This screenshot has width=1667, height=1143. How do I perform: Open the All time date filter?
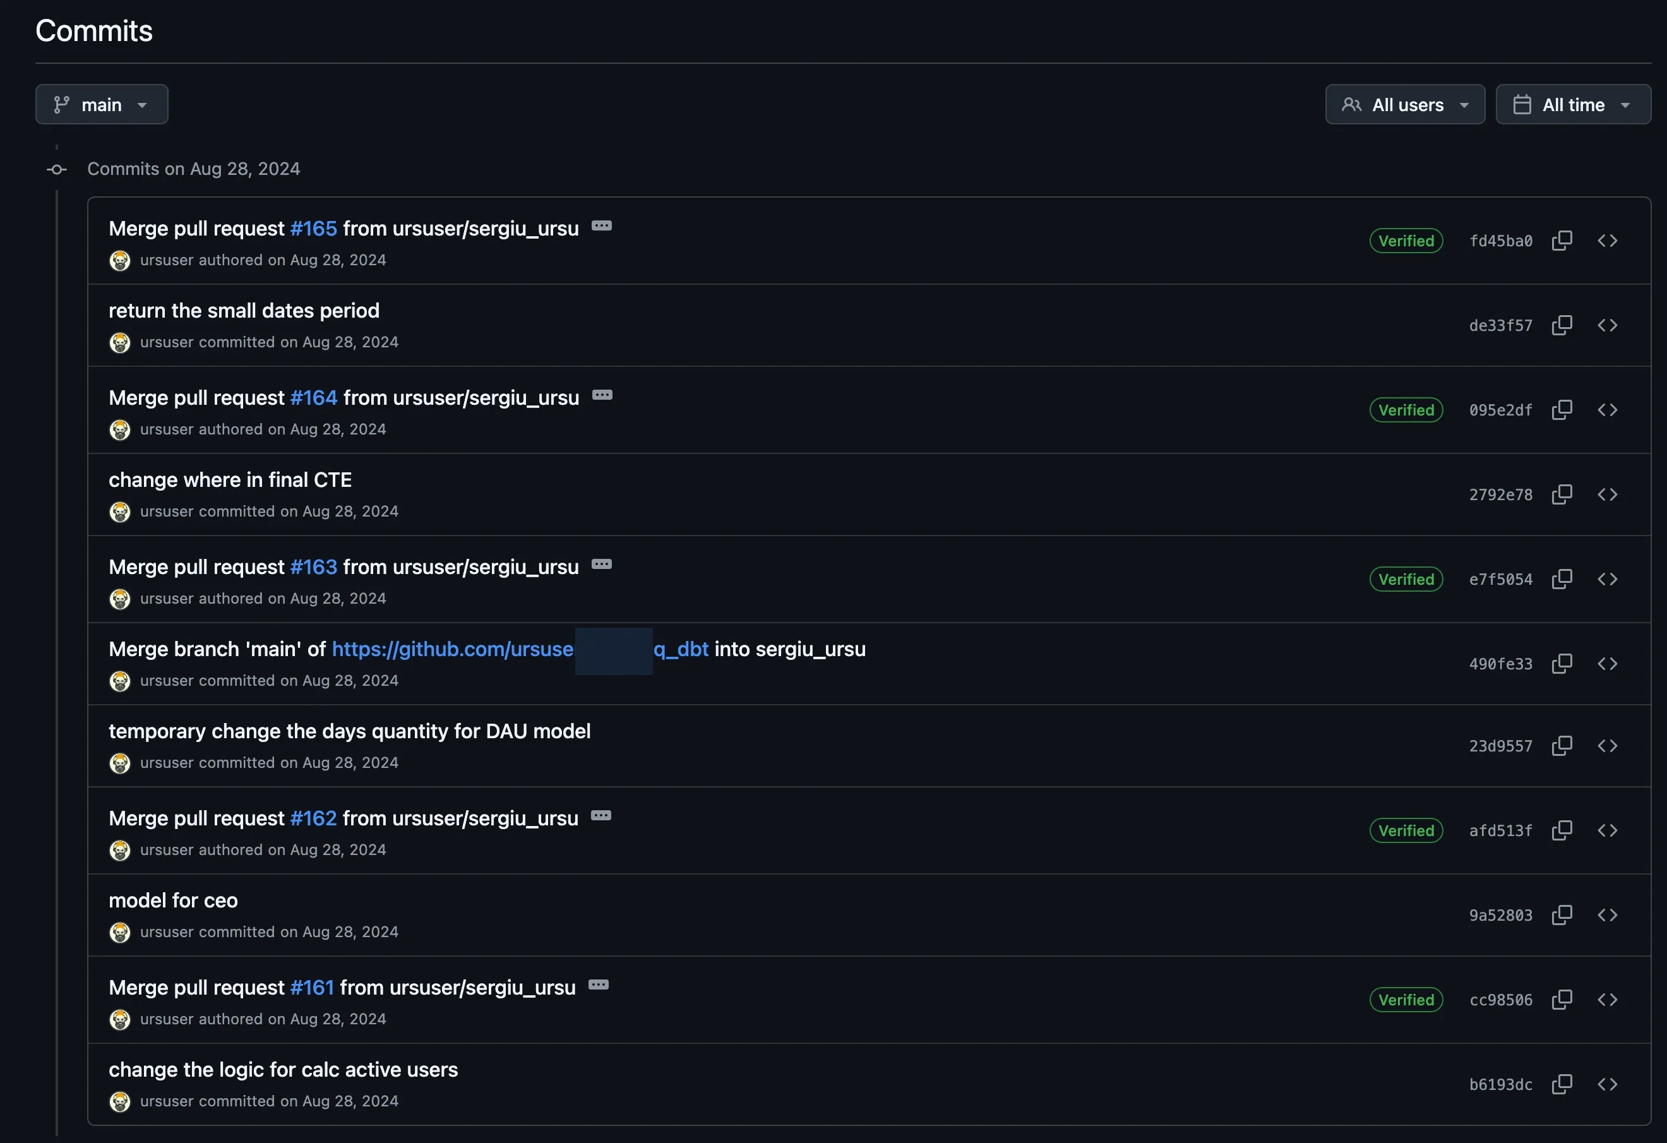click(x=1573, y=105)
